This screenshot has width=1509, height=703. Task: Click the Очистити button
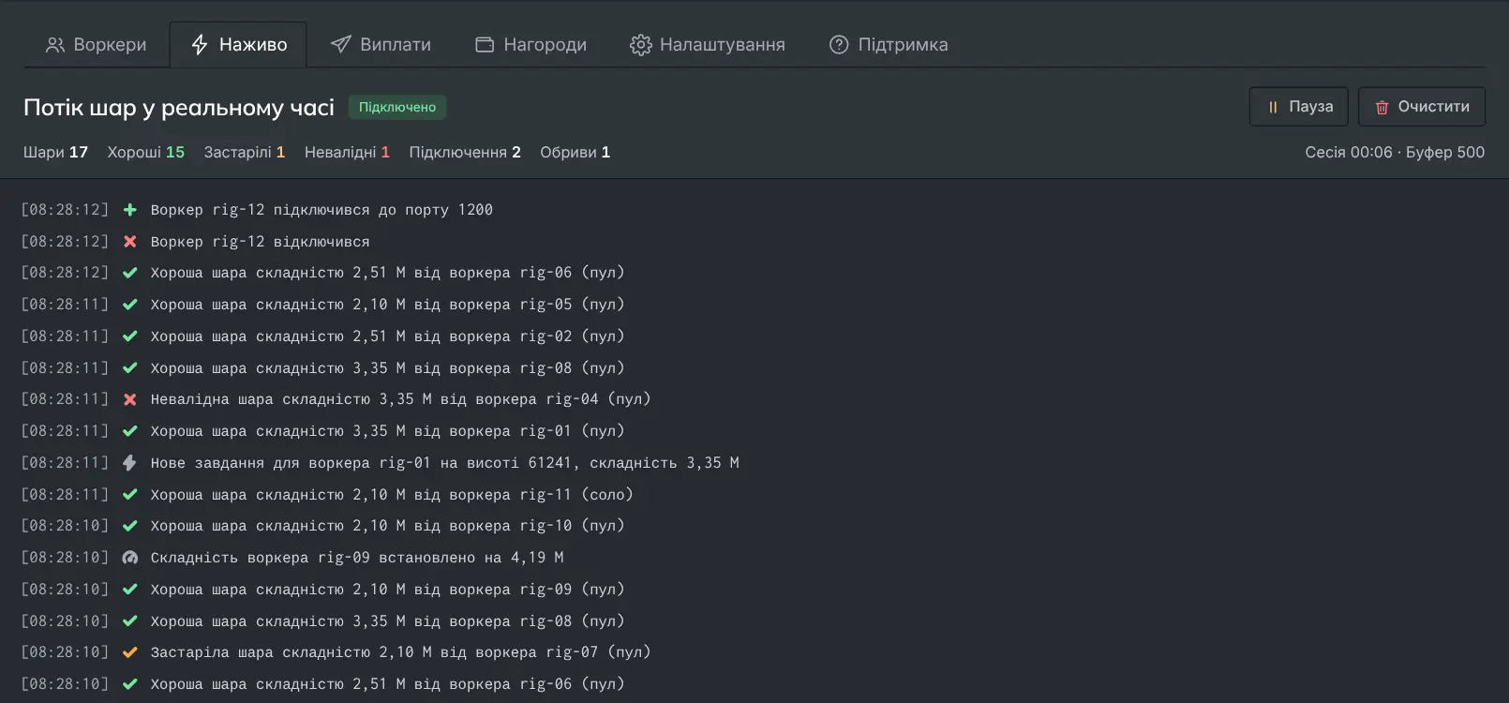click(1422, 107)
